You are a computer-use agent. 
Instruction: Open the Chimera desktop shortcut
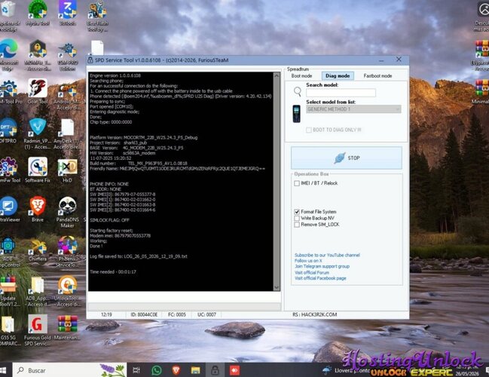[x=38, y=250]
